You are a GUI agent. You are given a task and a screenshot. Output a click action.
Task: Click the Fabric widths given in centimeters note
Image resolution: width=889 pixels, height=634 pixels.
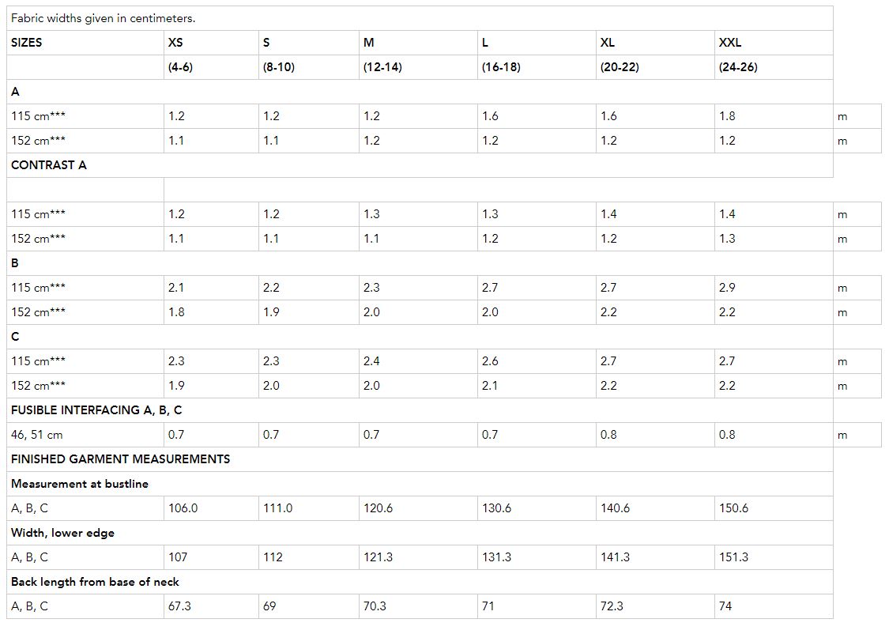point(104,18)
